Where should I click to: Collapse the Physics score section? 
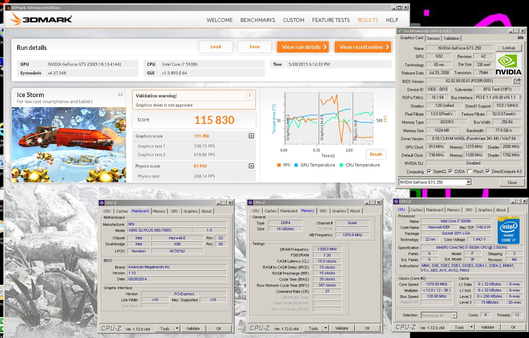point(251,166)
